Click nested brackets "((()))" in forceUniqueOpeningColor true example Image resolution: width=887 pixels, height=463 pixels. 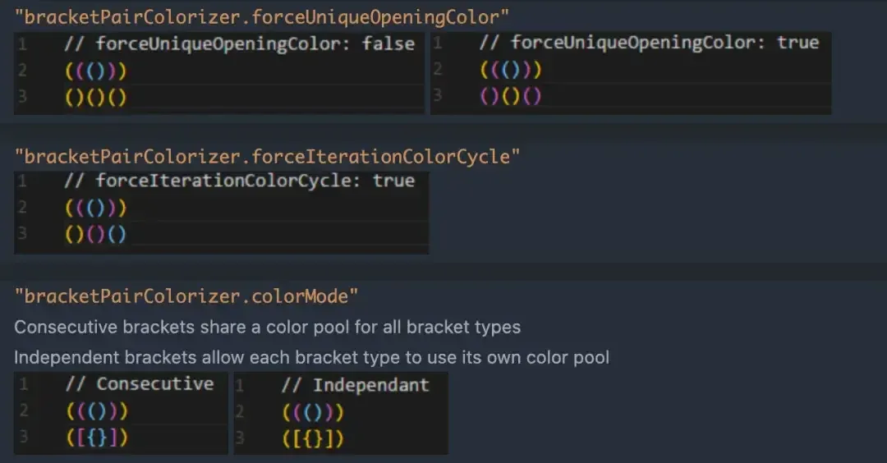(x=511, y=70)
